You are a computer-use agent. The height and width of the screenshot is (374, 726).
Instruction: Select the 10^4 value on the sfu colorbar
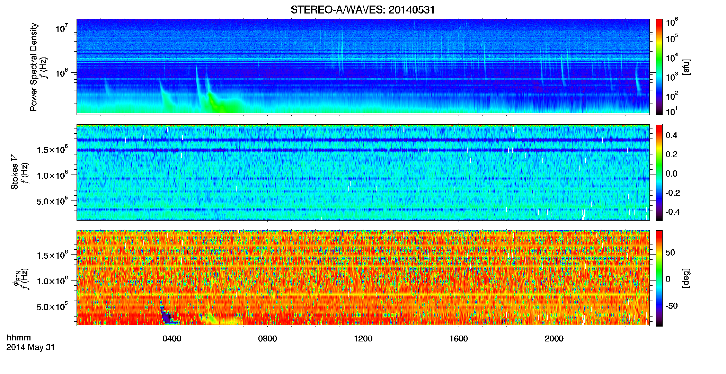point(672,58)
